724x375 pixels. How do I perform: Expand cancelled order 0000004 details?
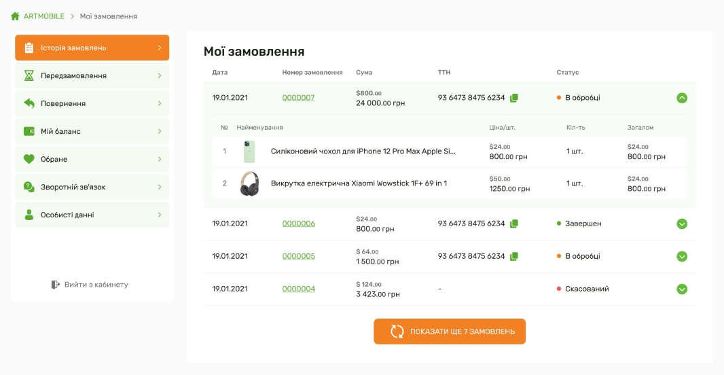(682, 289)
